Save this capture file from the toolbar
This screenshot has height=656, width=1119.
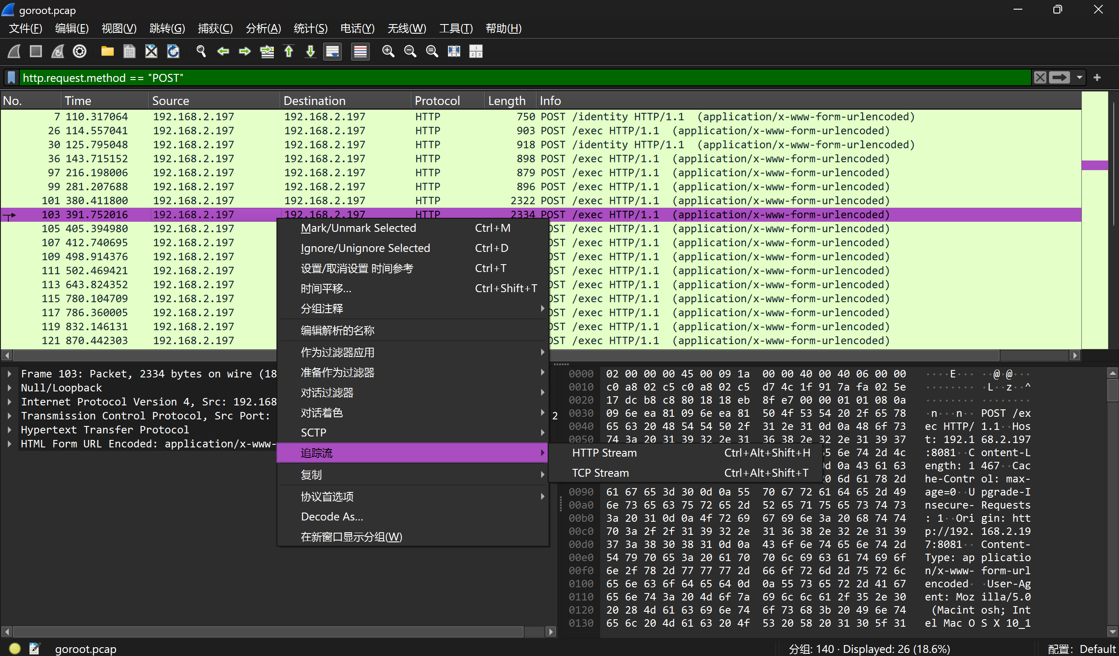[129, 52]
